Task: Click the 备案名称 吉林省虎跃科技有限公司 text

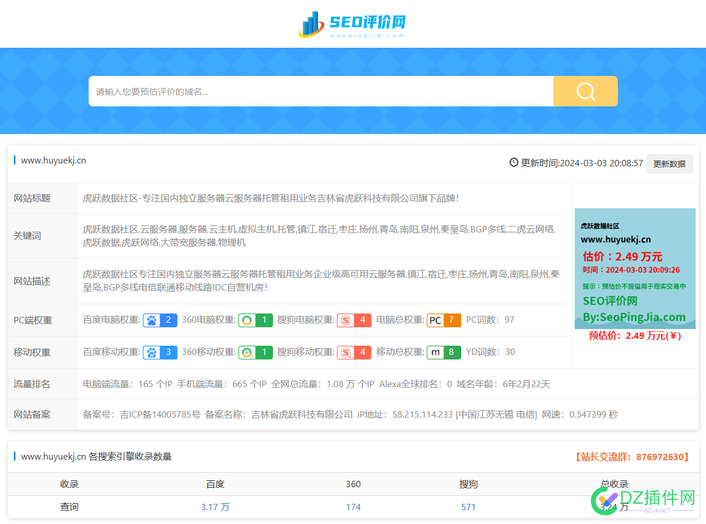Action: pyautogui.click(x=279, y=414)
